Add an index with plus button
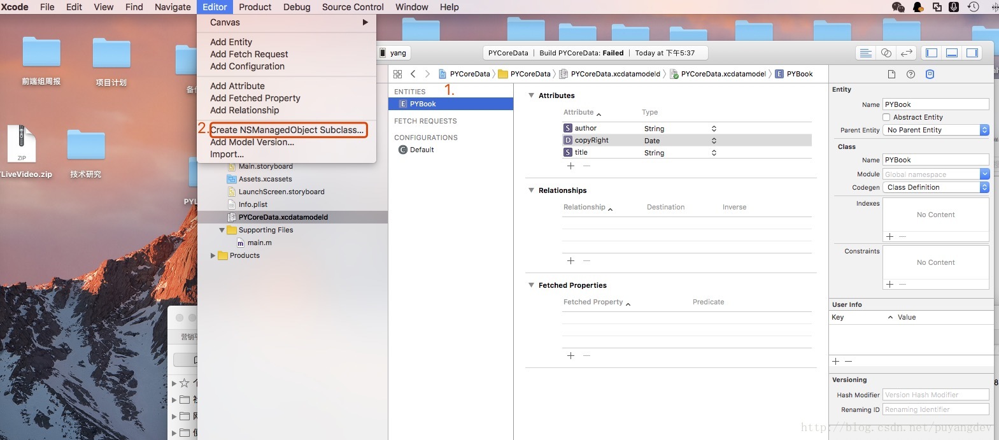The width and height of the screenshot is (999, 440). (889, 236)
